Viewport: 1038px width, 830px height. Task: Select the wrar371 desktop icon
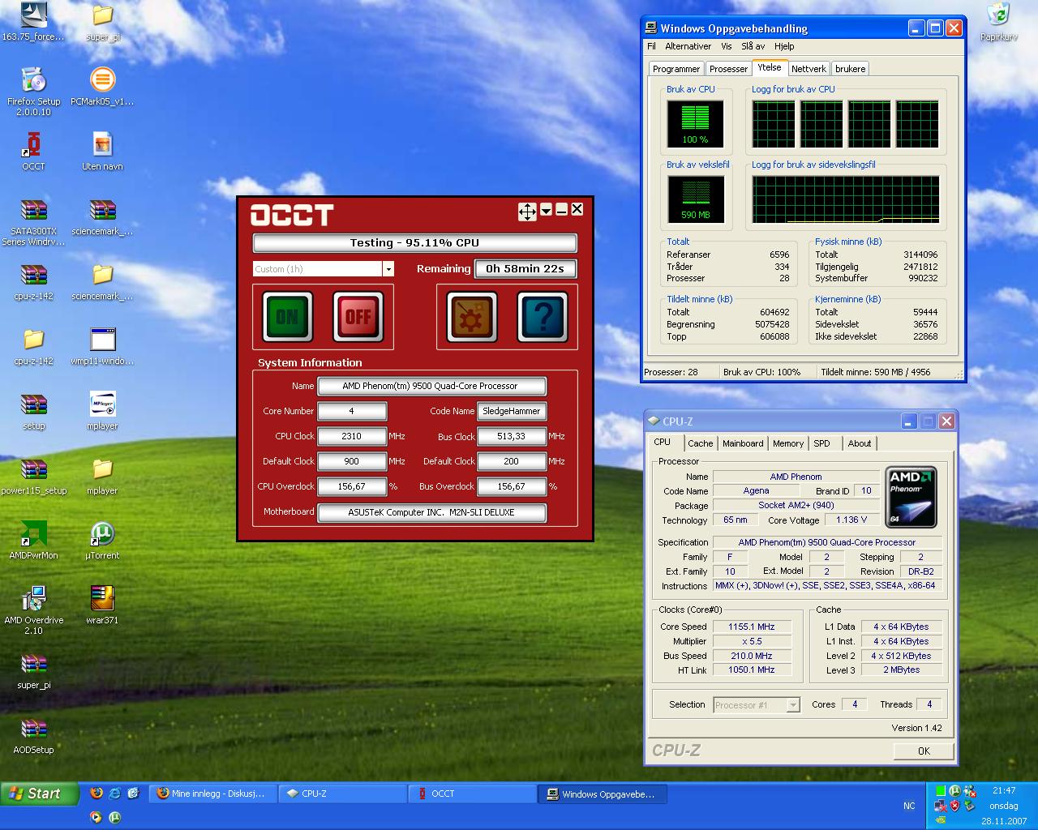[x=102, y=605]
